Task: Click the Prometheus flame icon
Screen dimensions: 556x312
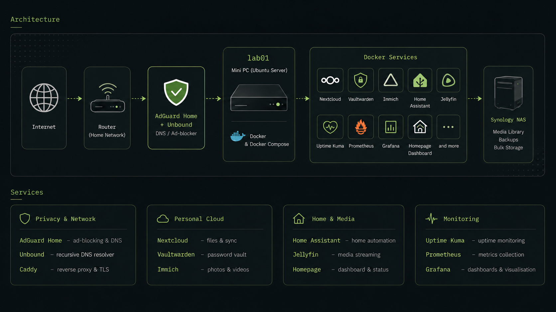Action: (x=361, y=127)
